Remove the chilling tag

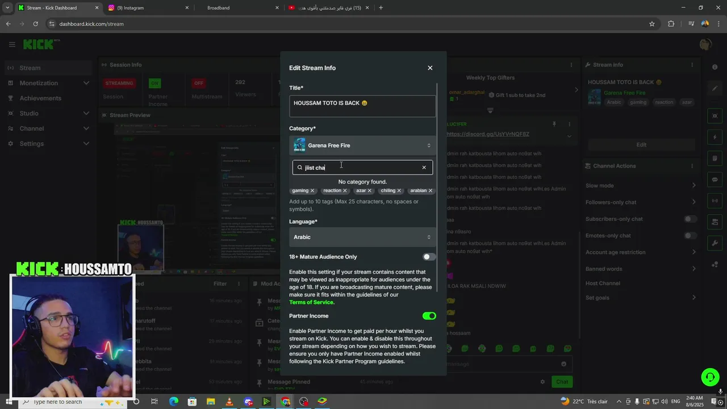399,191
